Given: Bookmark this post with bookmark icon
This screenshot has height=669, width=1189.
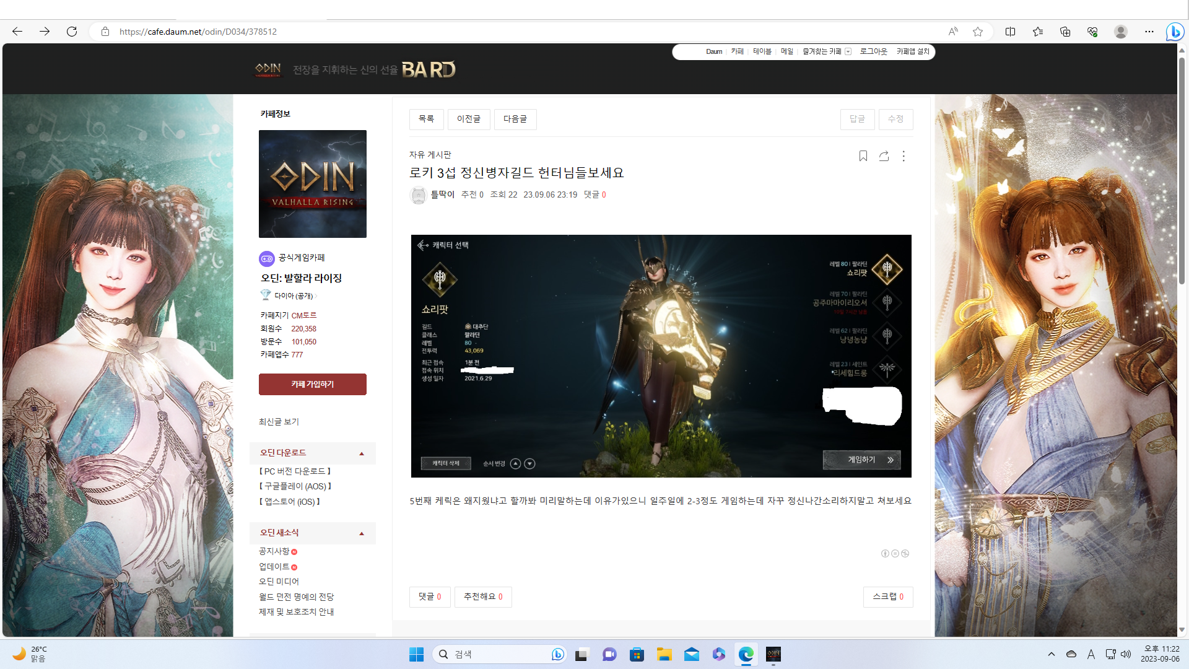Looking at the screenshot, I should pos(863,156).
